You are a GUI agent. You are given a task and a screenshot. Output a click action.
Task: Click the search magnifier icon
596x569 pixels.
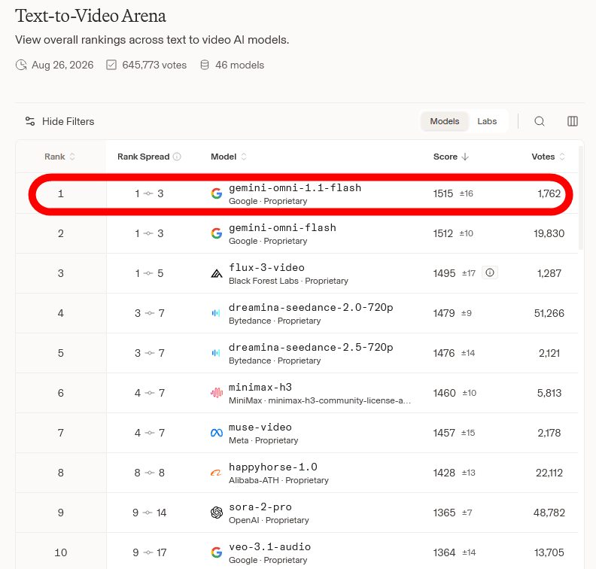coord(540,121)
